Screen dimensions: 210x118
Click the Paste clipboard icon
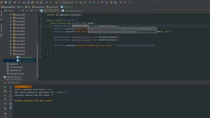pyautogui.click(x=32, y=2)
